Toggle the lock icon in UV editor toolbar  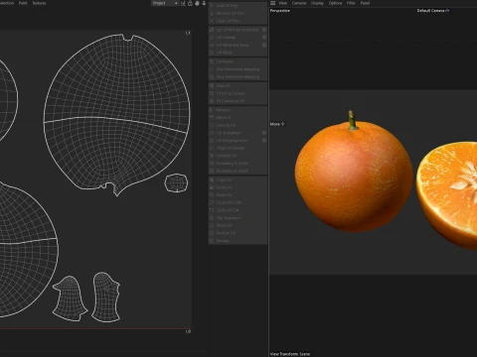[x=190, y=3]
